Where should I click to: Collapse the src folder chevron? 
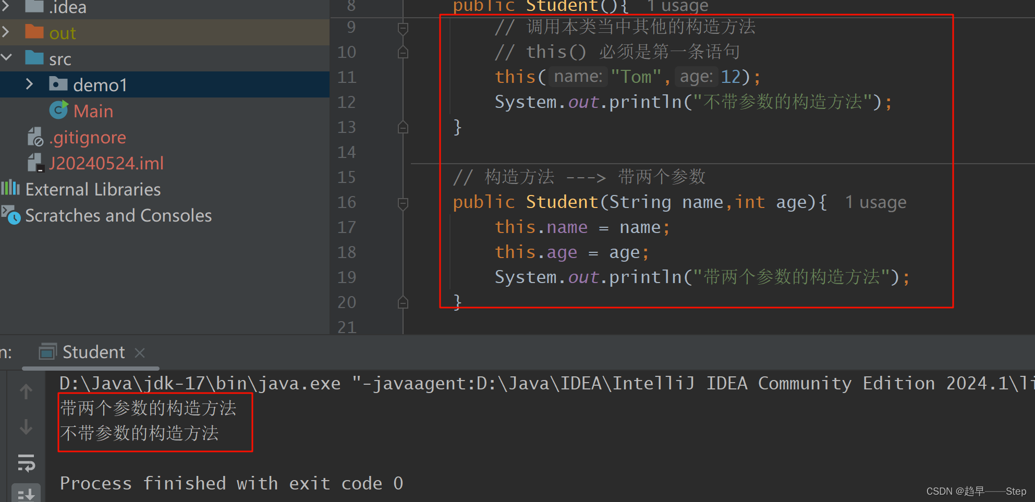(6, 58)
